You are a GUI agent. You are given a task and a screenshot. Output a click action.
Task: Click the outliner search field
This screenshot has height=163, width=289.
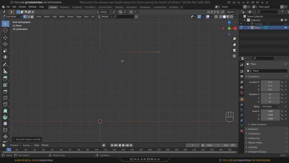[x=267, y=12]
